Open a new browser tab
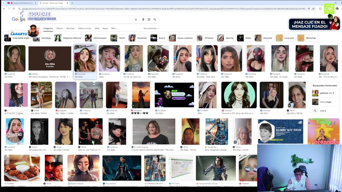 click(72, 3)
